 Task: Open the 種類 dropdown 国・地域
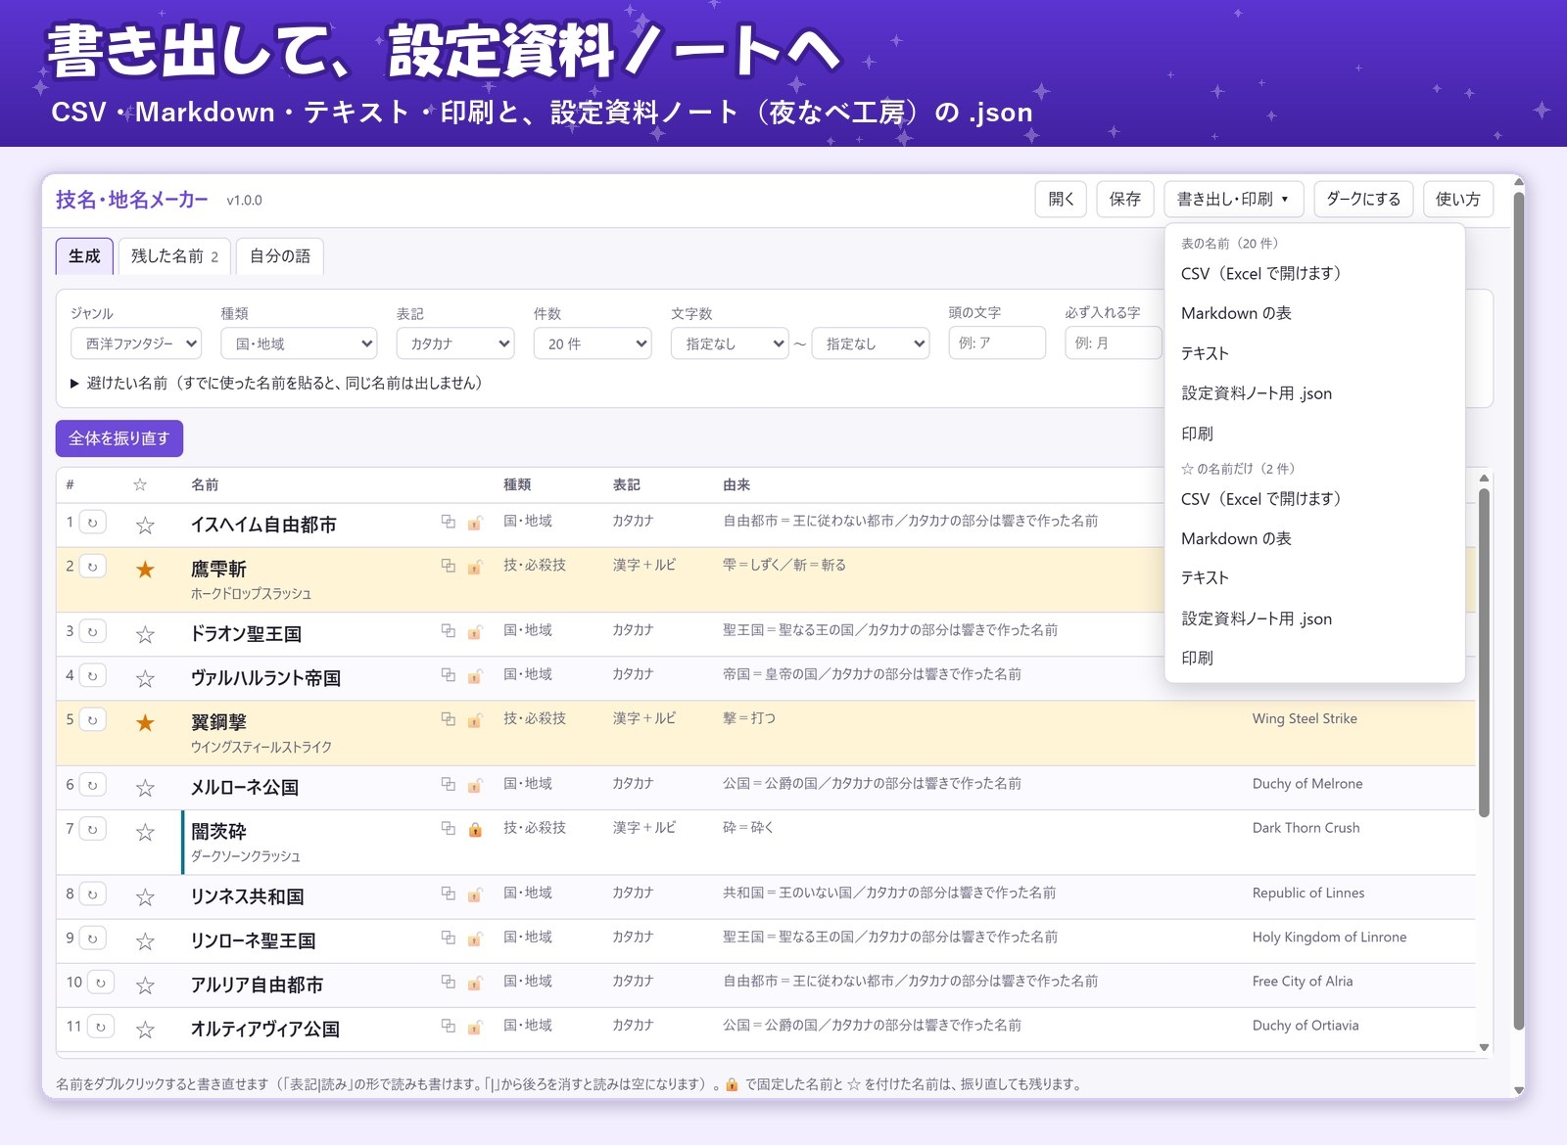click(x=299, y=343)
